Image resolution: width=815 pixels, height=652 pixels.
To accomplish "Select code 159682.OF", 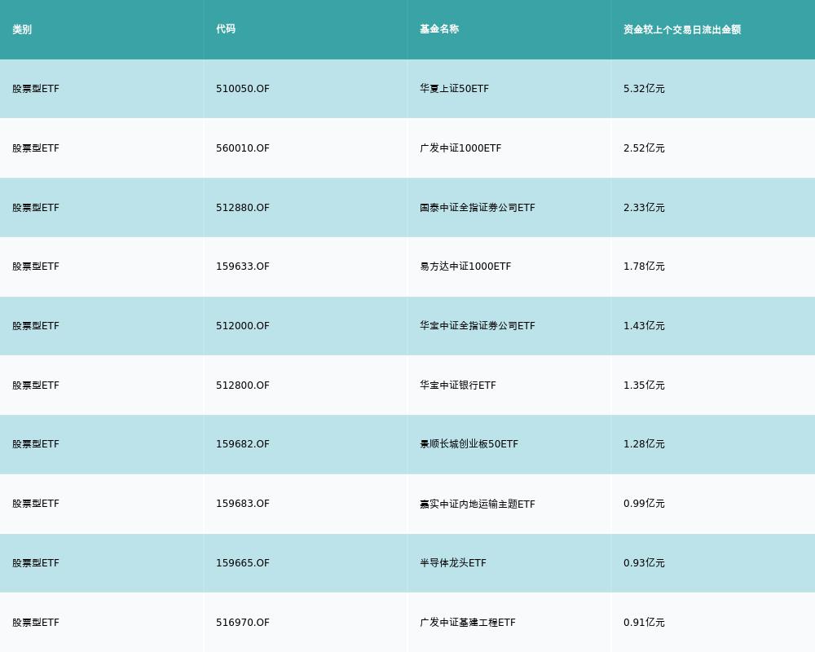I will (x=243, y=444).
